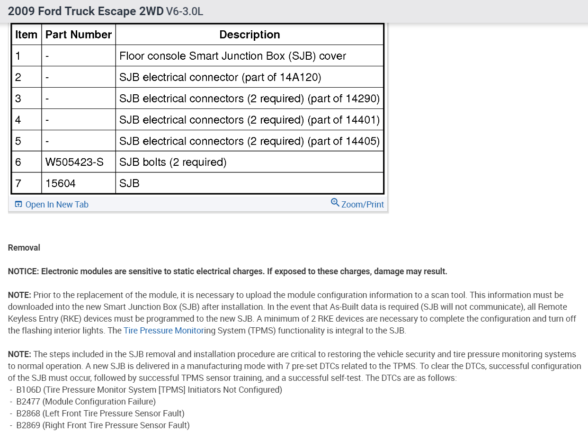This screenshot has height=432, width=588.
Task: Click item number 6 cell
Action: (x=27, y=162)
